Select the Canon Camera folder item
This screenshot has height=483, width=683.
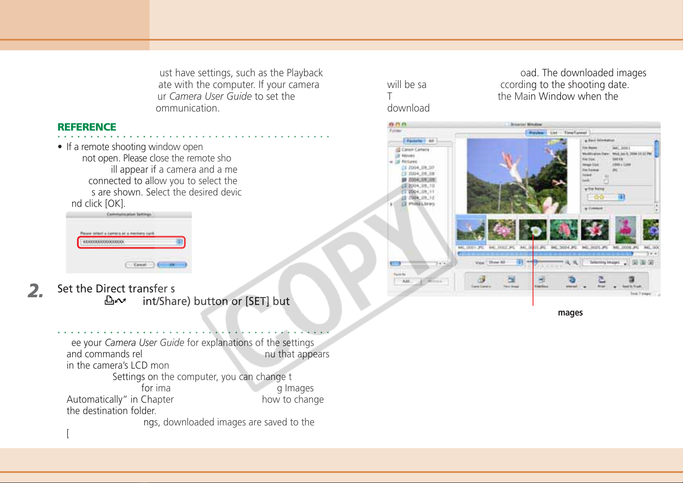[x=412, y=150]
